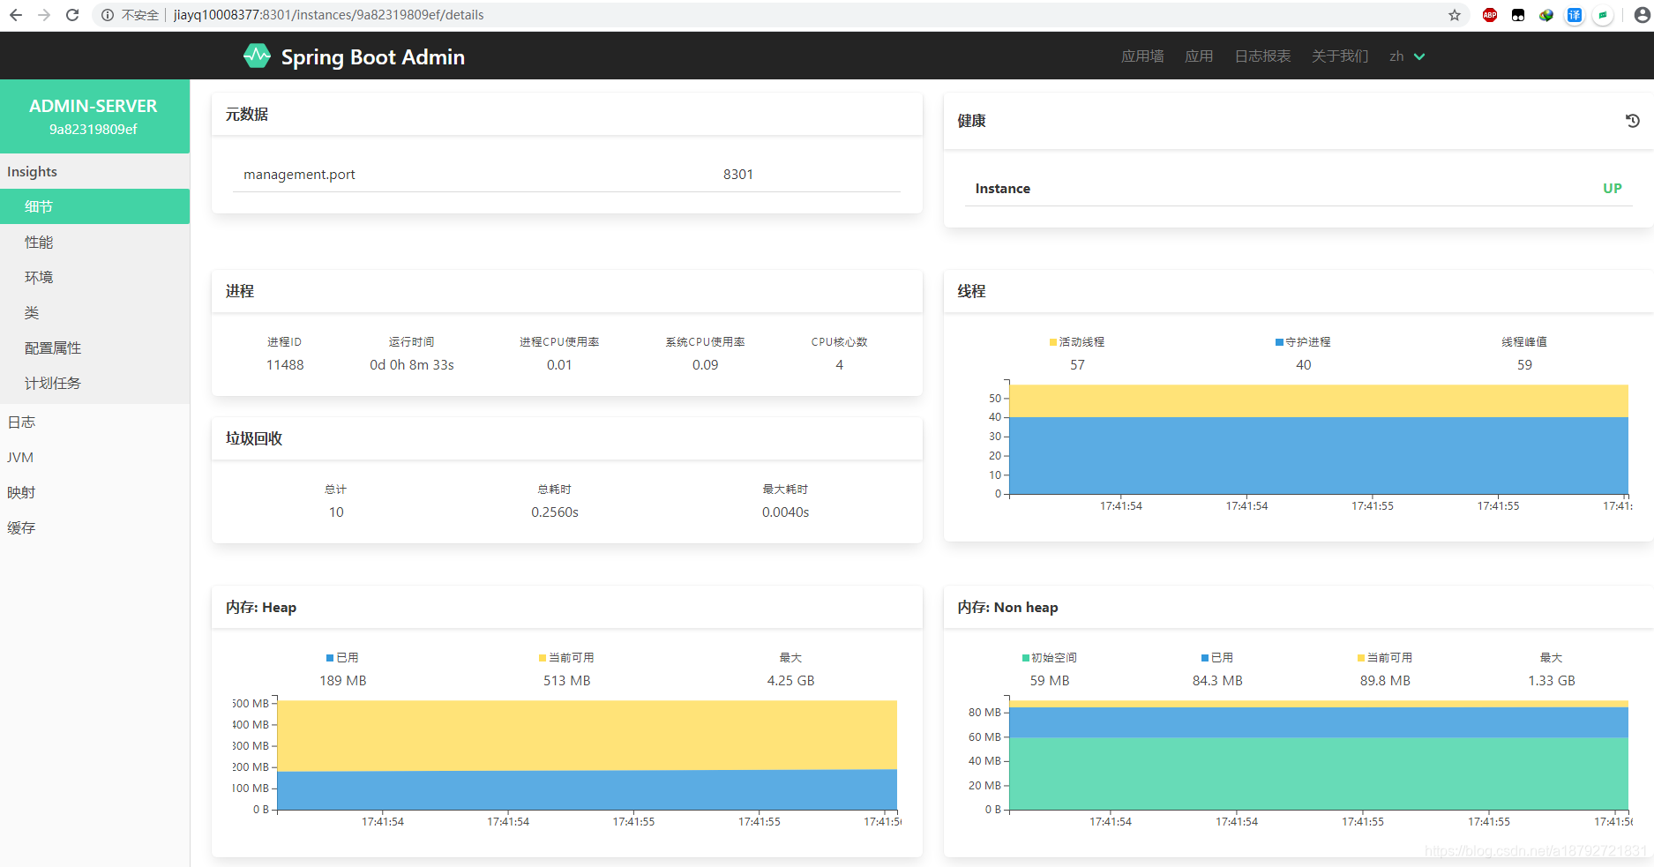This screenshot has height=867, width=1654.
Task: Open the JVM sidebar section
Action: coord(94,457)
